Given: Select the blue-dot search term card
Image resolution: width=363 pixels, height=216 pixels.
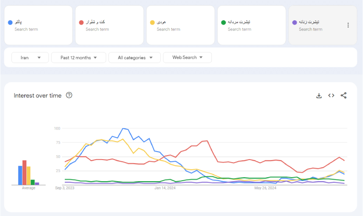Looking at the screenshot, I should tap(38, 25).
